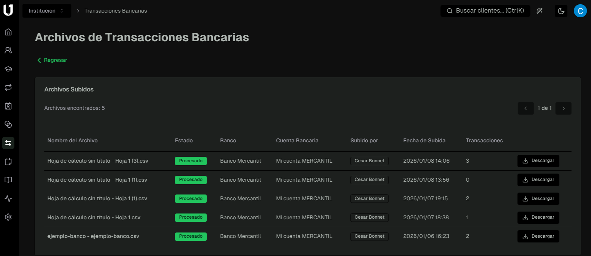Open the activity pulse sidebar icon

pyautogui.click(x=8, y=199)
